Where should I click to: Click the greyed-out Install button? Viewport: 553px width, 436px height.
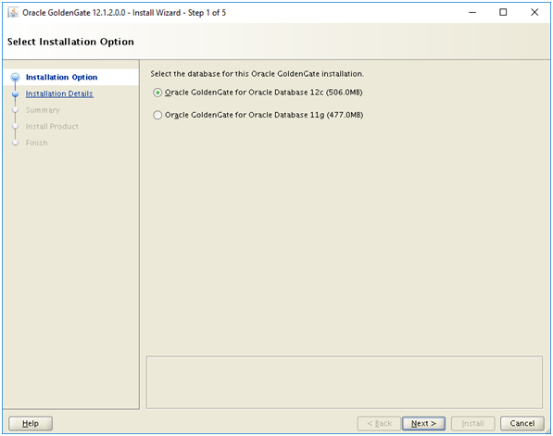coord(473,423)
